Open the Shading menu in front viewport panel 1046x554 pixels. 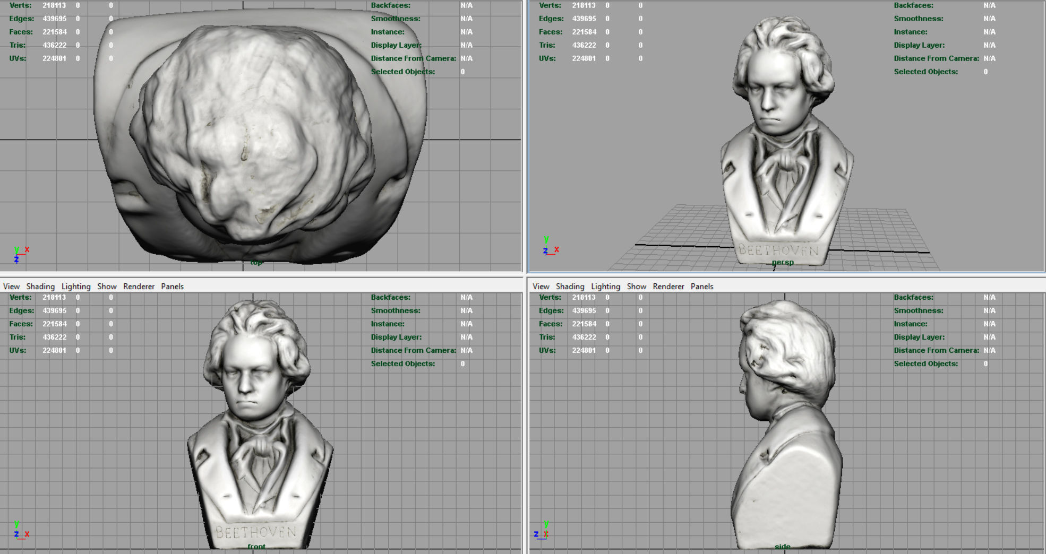(40, 286)
